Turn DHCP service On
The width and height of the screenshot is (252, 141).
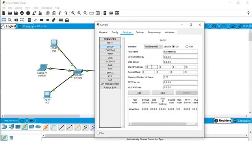173,47
